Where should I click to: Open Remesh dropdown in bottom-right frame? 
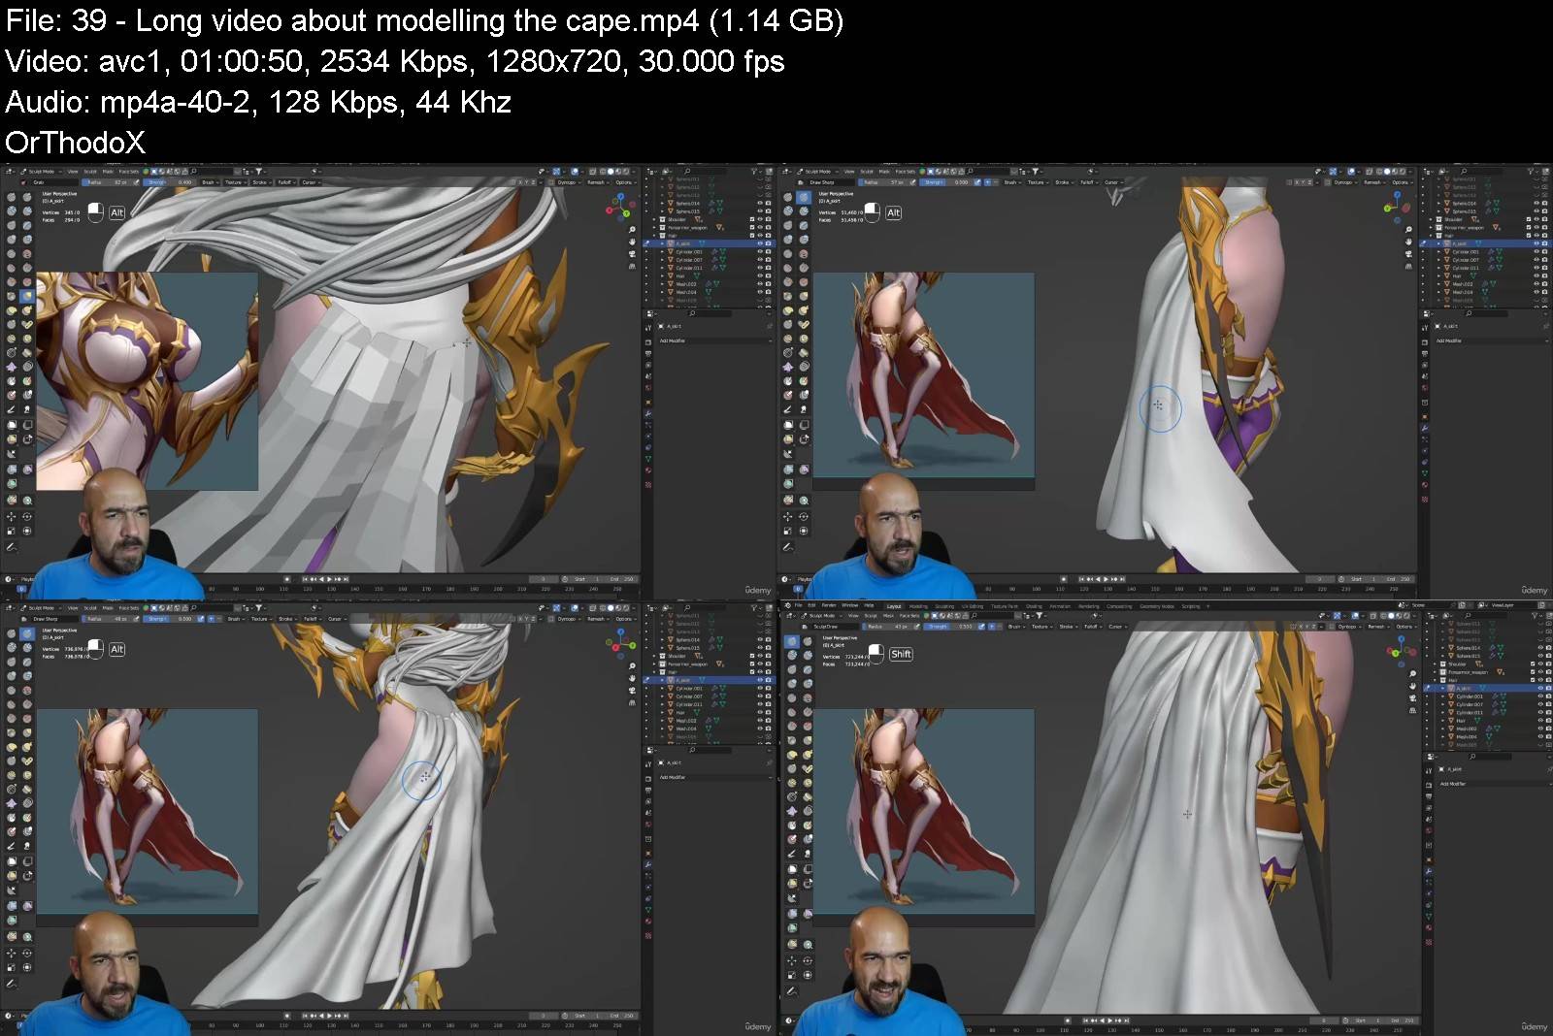point(1378,627)
